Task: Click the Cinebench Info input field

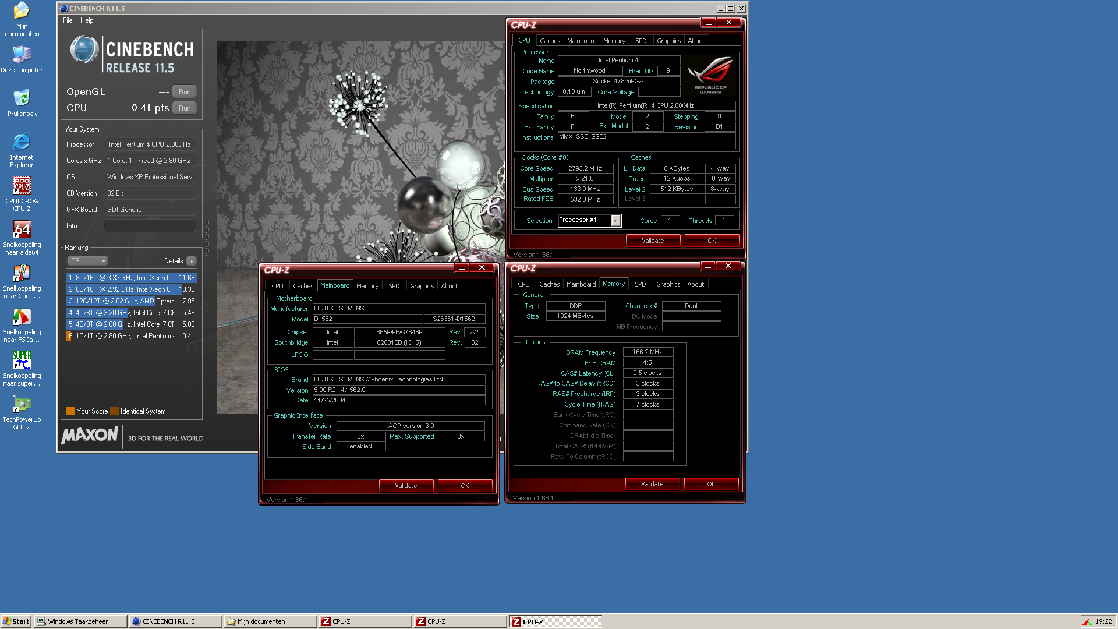Action: click(150, 226)
